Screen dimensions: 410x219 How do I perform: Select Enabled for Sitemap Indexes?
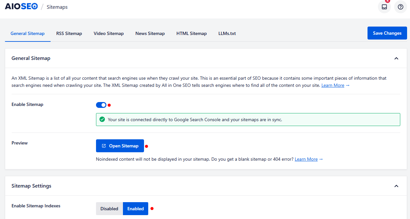pyautogui.click(x=135, y=208)
